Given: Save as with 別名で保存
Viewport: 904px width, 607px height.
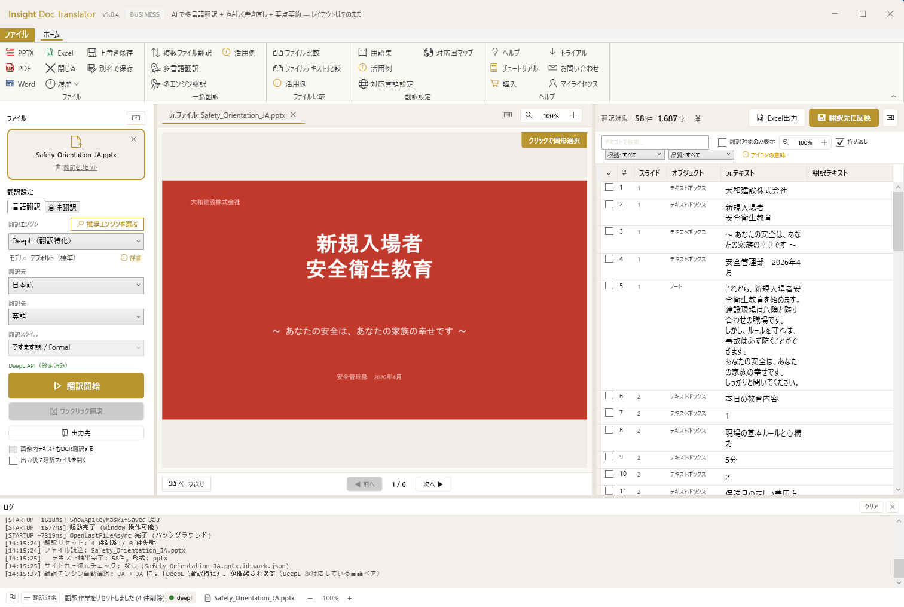Looking at the screenshot, I should pos(110,68).
